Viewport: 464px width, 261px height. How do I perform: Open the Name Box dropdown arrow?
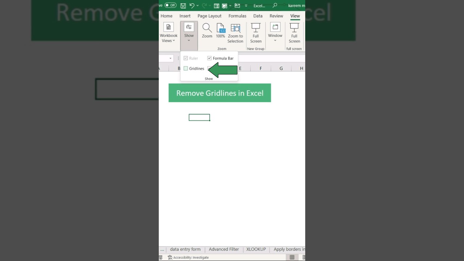pyautogui.click(x=170, y=58)
